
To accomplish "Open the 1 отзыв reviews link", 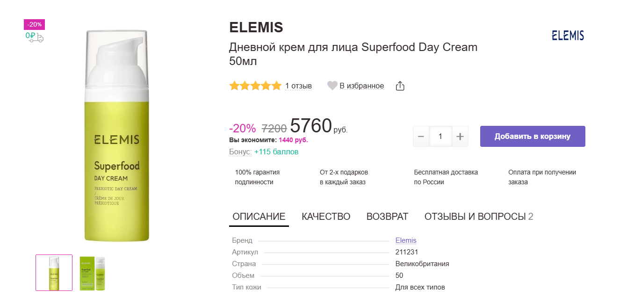I will coord(298,86).
